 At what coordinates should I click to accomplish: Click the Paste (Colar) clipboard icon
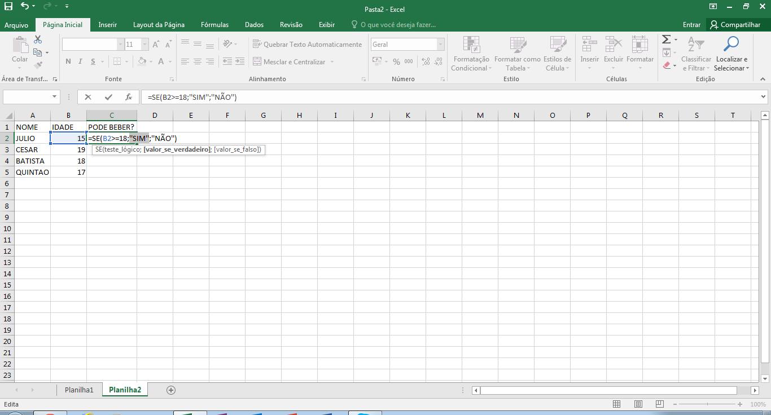pyautogui.click(x=20, y=45)
